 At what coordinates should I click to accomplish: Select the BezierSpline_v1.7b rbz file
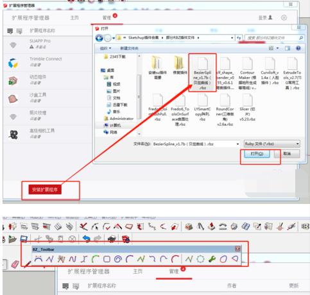coord(202,72)
